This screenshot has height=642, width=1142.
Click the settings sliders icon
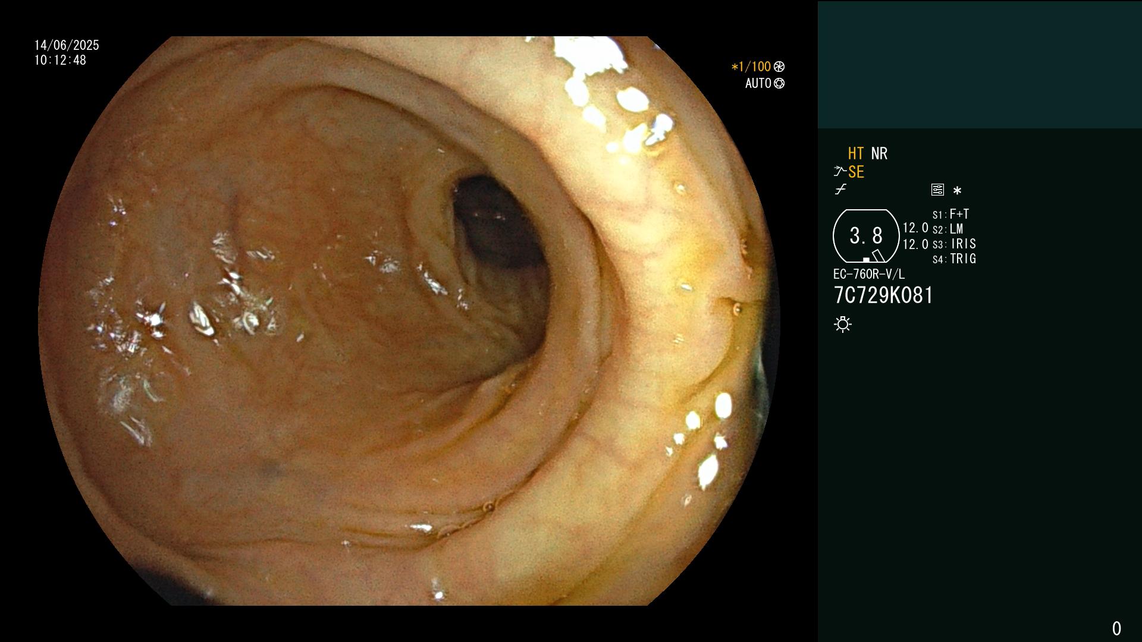tap(937, 190)
